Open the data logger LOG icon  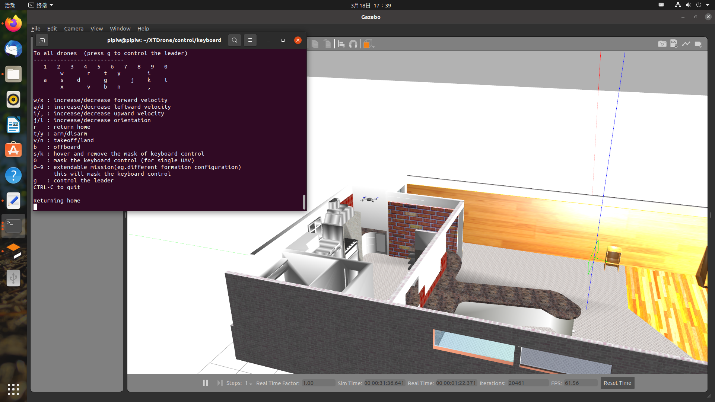point(674,44)
